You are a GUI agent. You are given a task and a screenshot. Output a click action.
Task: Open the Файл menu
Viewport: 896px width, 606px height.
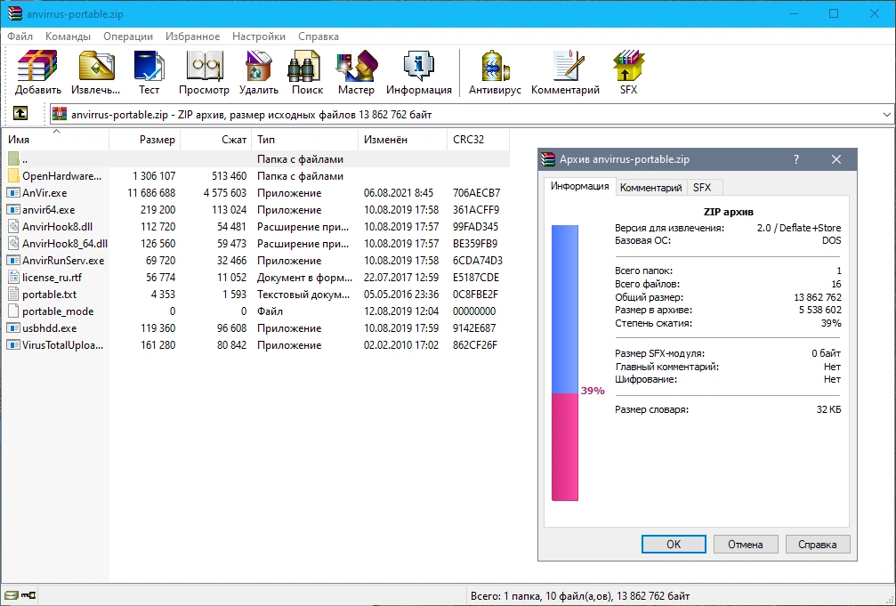(20, 36)
